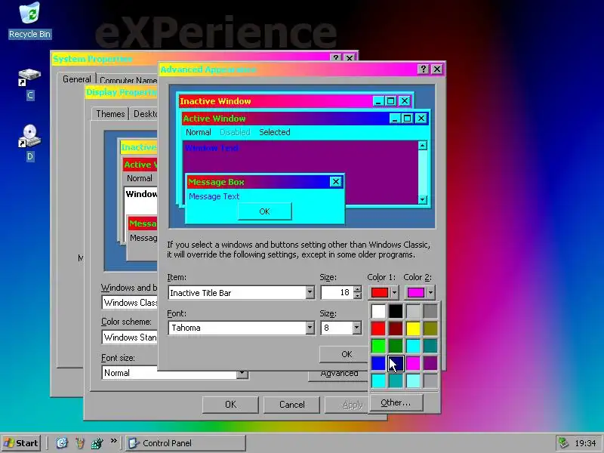Pick highlighted navy swatch in palette
The width and height of the screenshot is (604, 453).
[x=396, y=363]
